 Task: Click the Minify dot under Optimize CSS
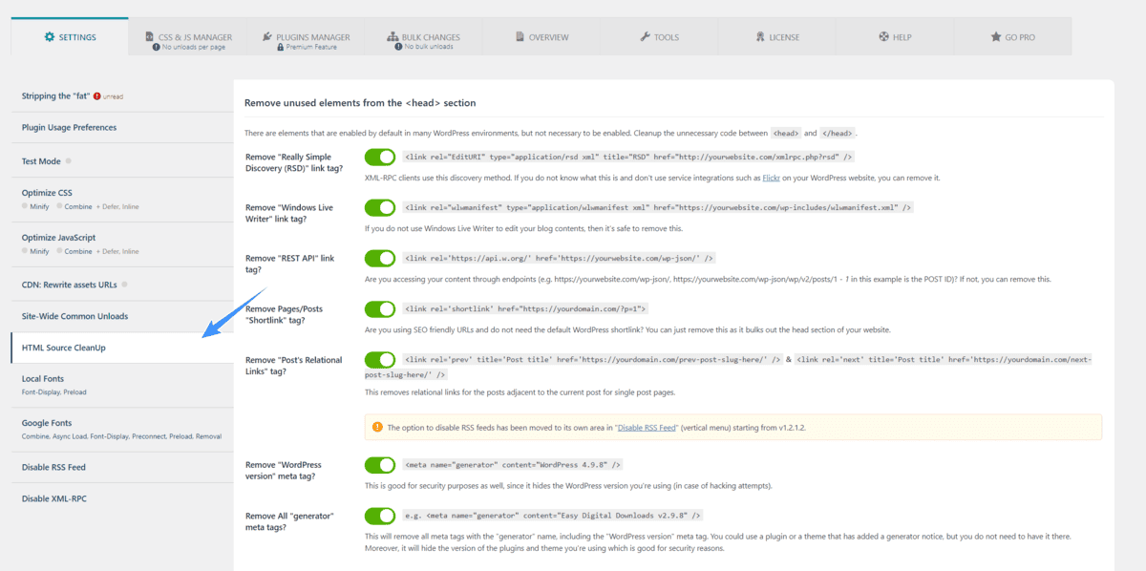click(x=25, y=206)
